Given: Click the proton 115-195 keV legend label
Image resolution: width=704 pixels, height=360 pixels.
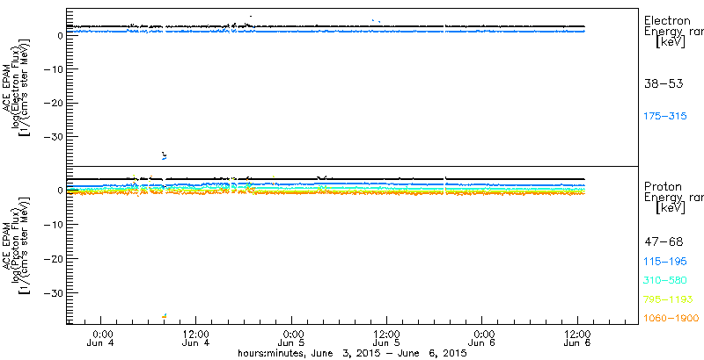Looking at the screenshot, I should pyautogui.click(x=665, y=262).
